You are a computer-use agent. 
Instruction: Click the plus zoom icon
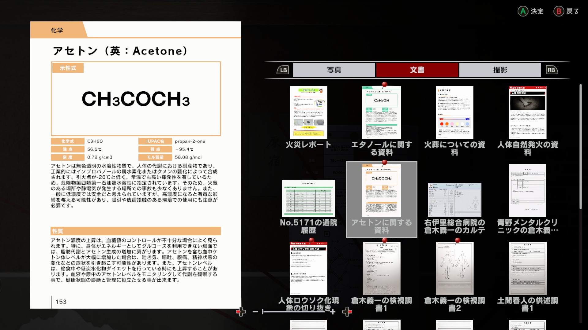333,312
